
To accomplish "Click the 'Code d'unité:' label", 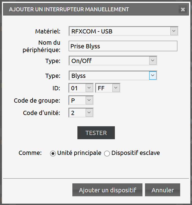I will click(41, 113).
